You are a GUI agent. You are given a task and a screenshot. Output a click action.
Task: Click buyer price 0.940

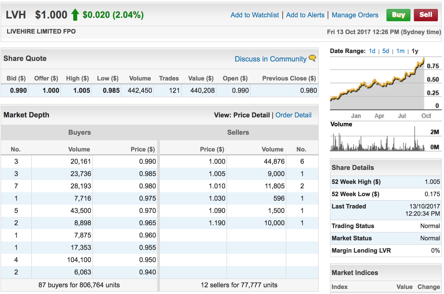coord(148,272)
